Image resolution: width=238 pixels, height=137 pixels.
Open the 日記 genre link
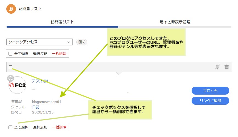tap(36, 107)
